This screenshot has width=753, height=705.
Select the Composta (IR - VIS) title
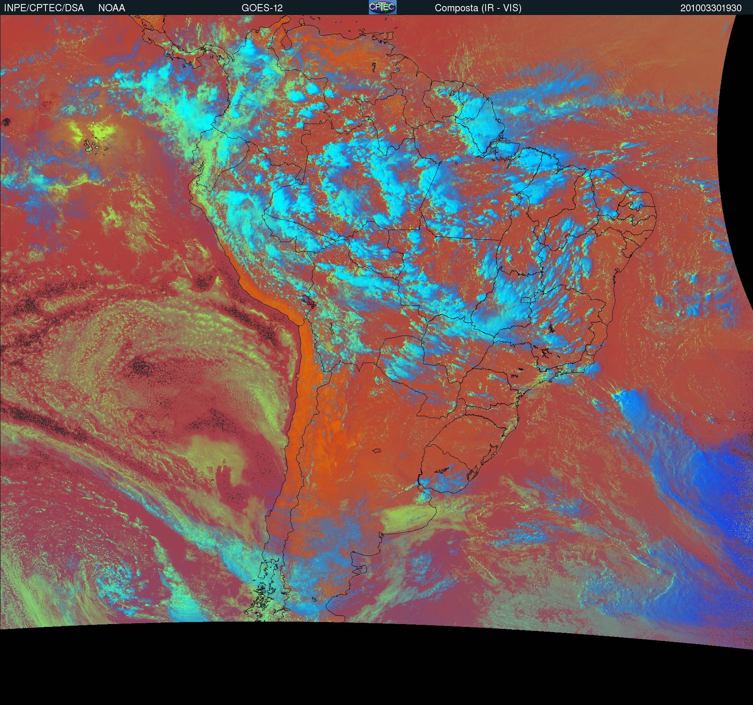coord(478,8)
